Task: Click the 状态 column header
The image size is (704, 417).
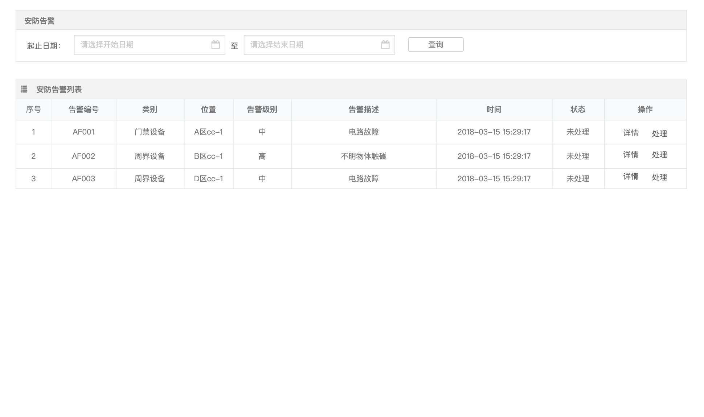Action: (x=578, y=110)
